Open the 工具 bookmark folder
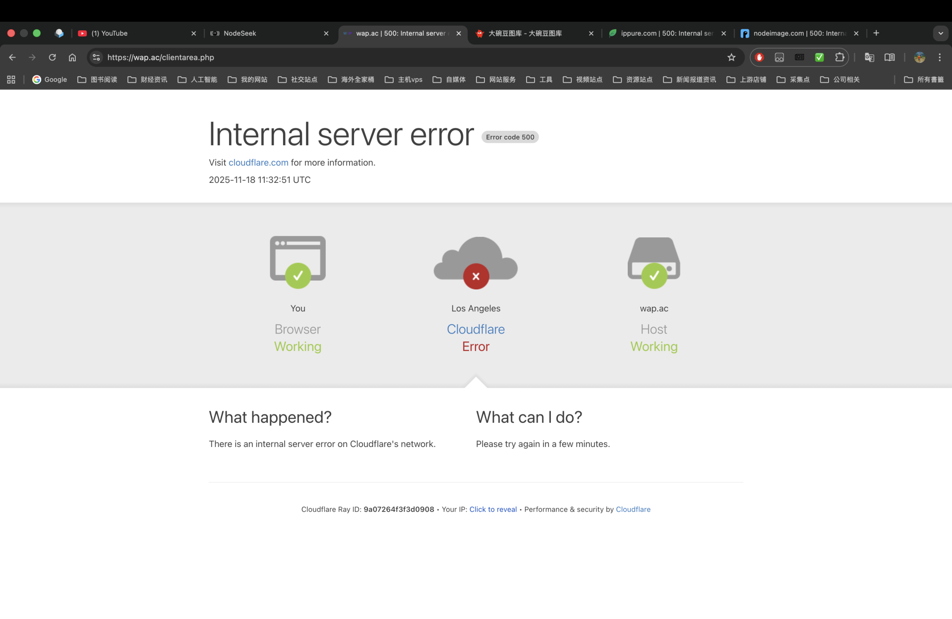Image resolution: width=952 pixels, height=619 pixels. [x=539, y=79]
